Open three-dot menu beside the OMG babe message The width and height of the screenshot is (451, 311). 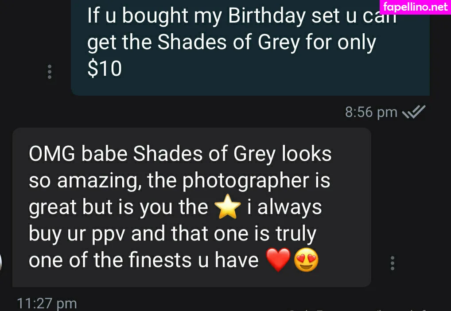point(393,263)
